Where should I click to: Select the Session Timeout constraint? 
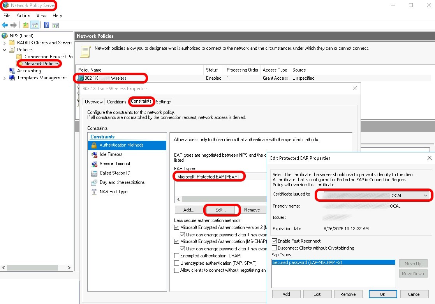[114, 164]
